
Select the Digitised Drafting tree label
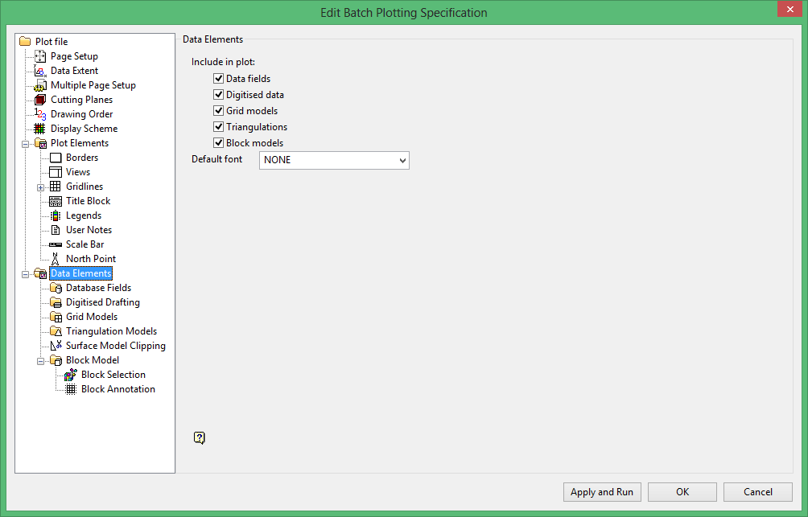[x=102, y=302]
